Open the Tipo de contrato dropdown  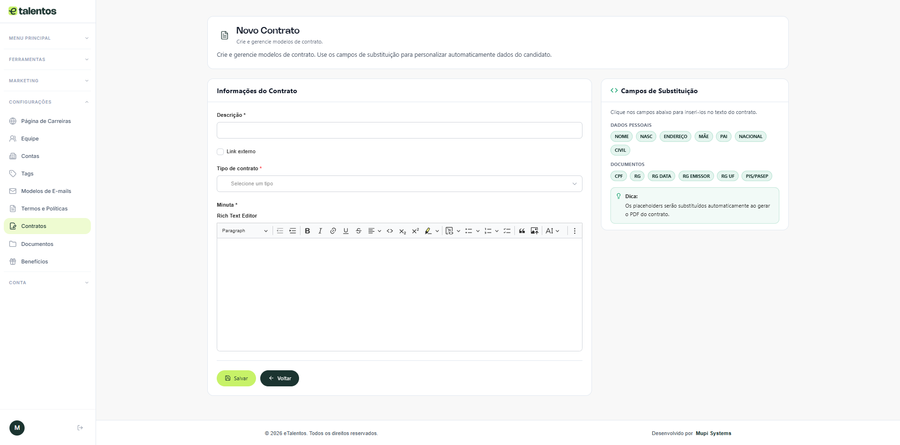coord(399,184)
